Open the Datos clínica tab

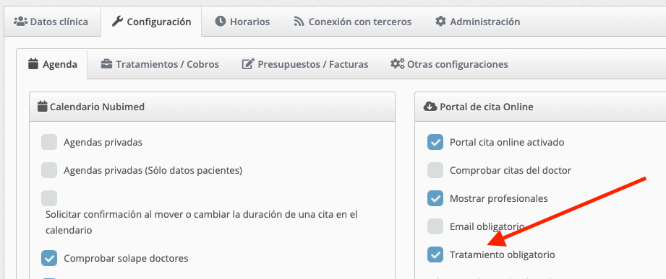click(52, 22)
